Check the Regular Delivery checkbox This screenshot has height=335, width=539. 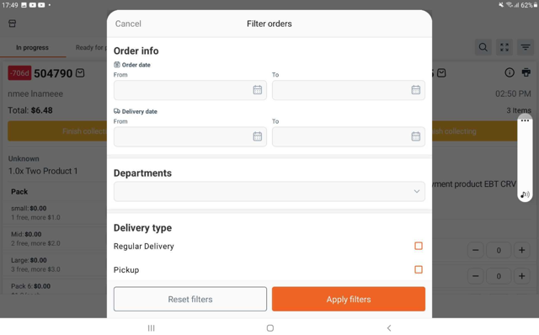point(419,246)
